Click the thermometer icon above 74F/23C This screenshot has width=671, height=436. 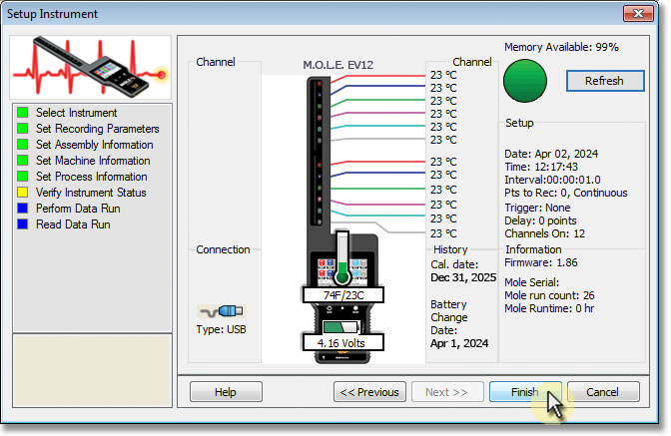coord(342,258)
